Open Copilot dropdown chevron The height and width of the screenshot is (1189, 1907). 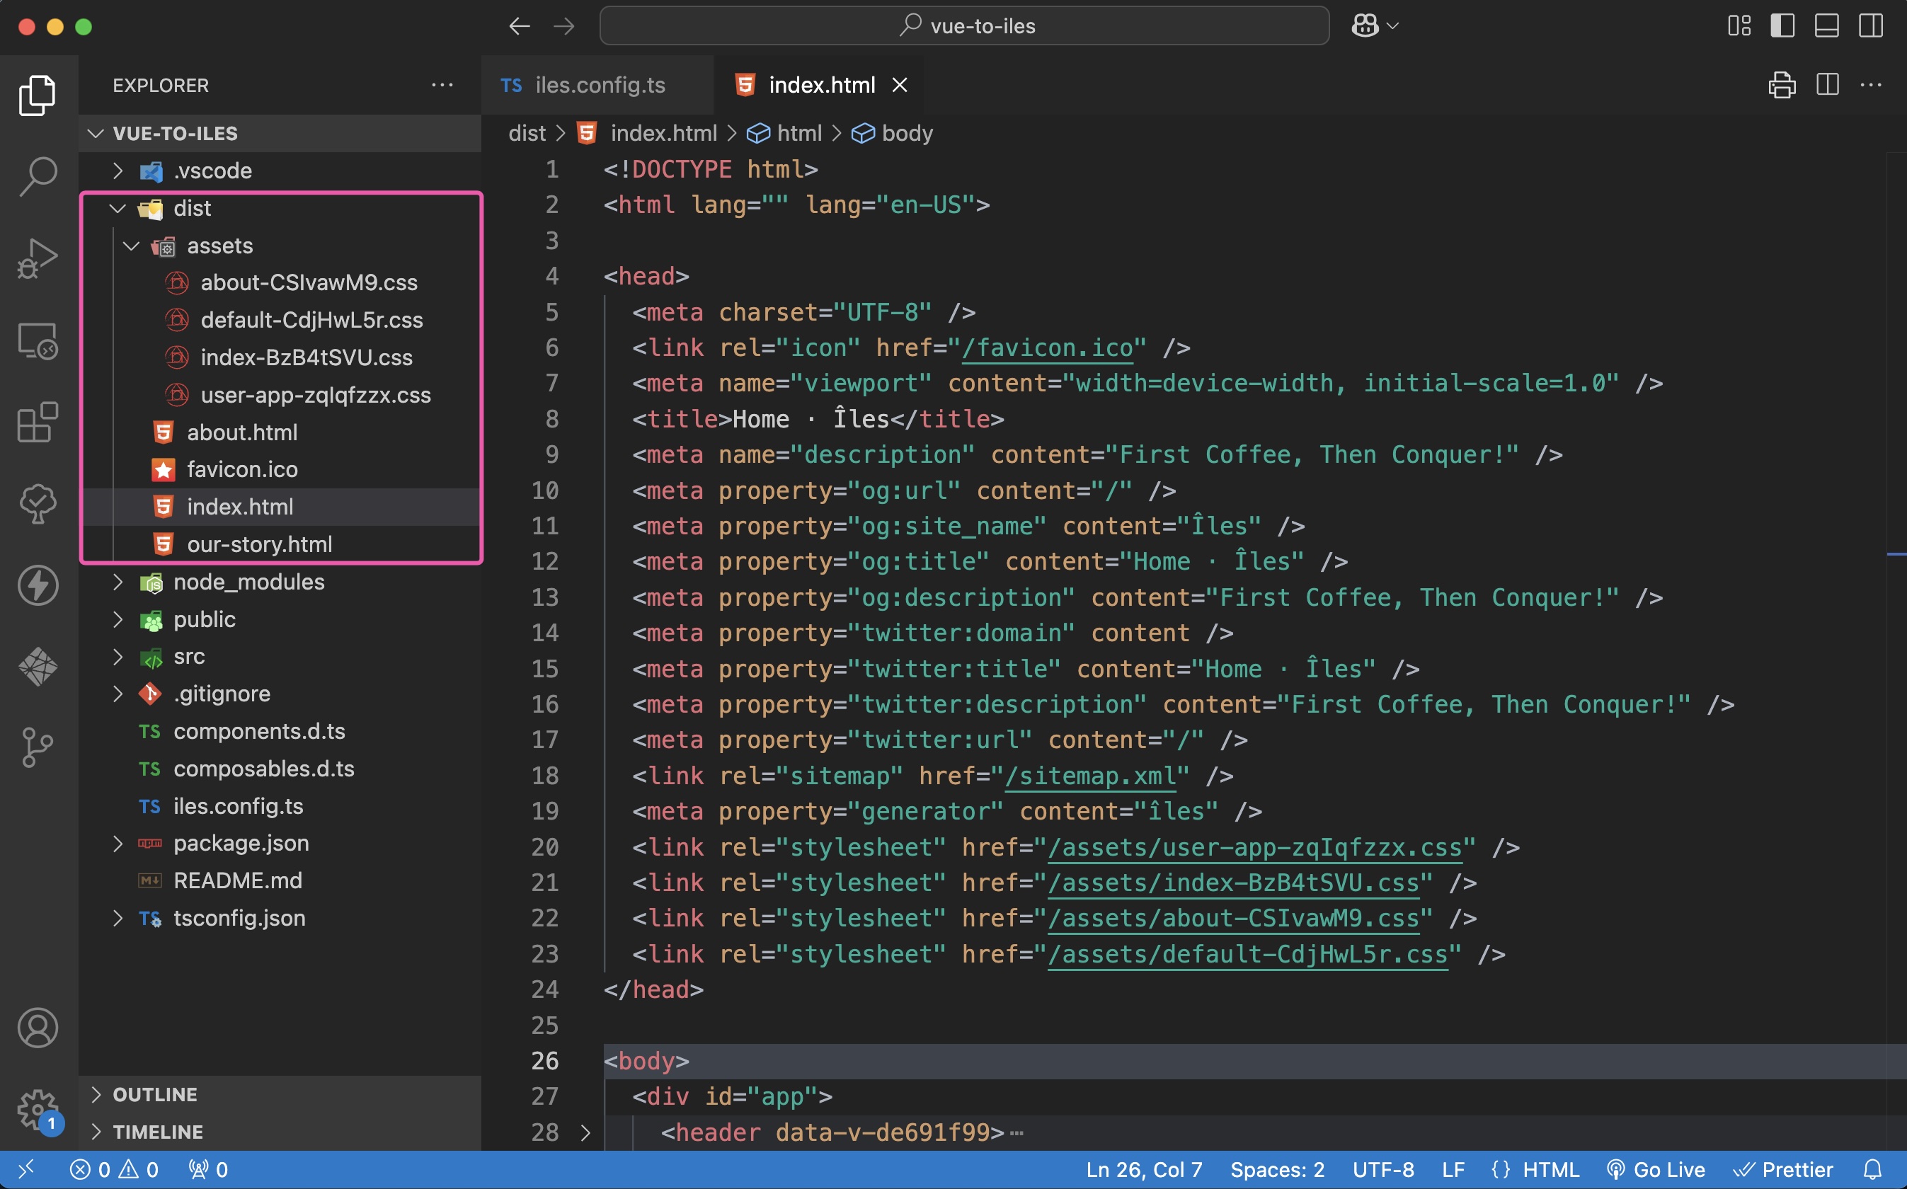pyautogui.click(x=1392, y=26)
